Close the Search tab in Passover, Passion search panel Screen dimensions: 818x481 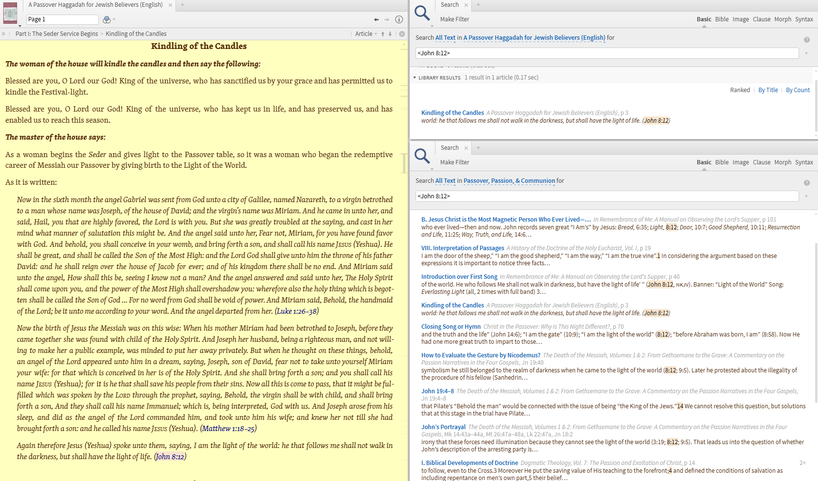[x=466, y=148]
